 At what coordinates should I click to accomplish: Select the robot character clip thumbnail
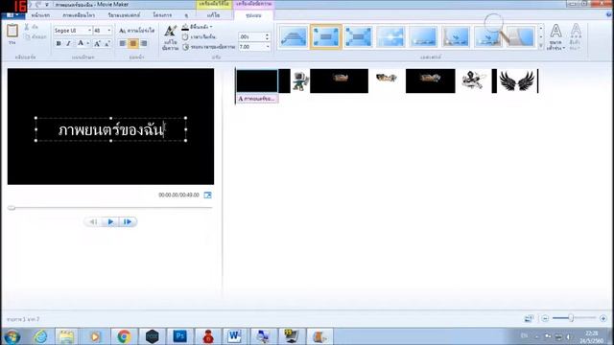300,80
